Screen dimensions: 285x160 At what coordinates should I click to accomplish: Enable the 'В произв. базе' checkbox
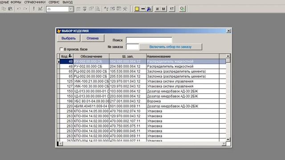click(61, 49)
